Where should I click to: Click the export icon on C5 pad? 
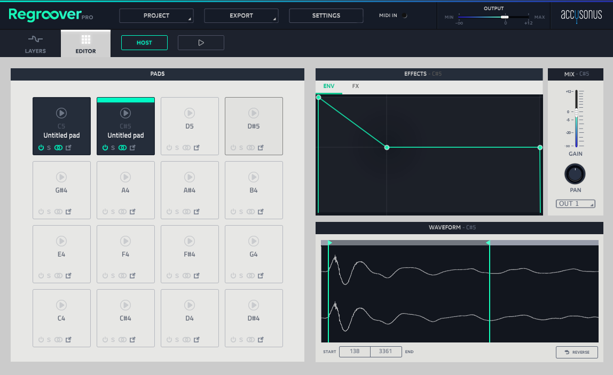(68, 148)
